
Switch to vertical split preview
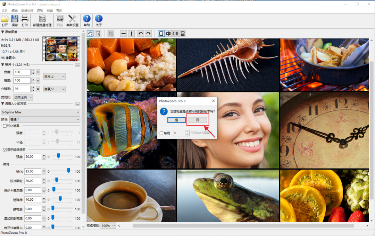click(x=168, y=34)
